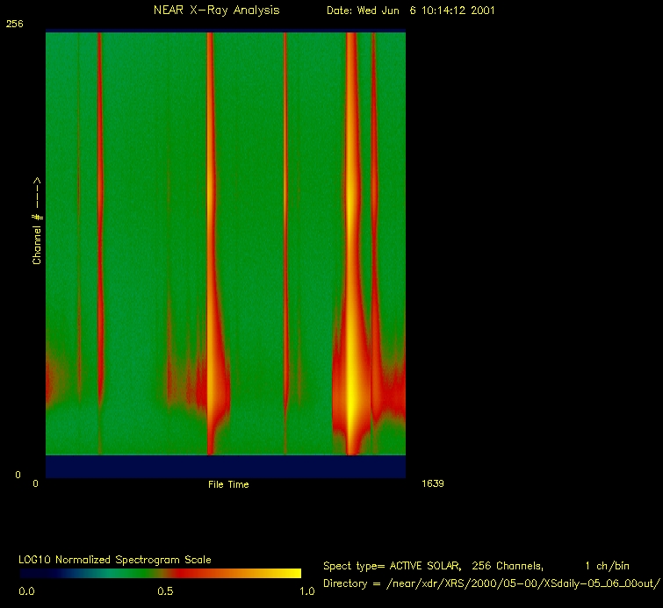Click the leftmost thin red streak
Screen dimensions: 663x608
tap(99, 219)
